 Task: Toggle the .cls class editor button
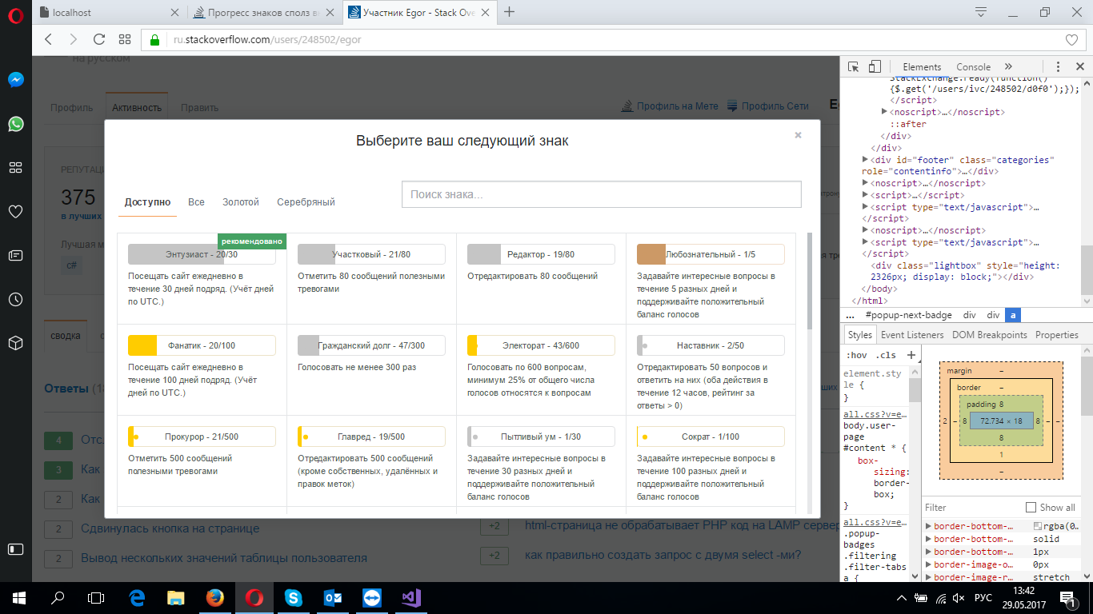point(886,355)
